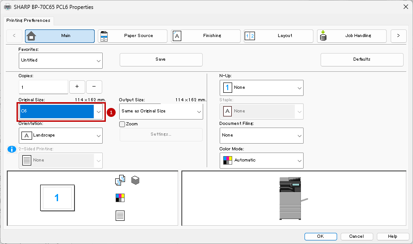The image size is (413, 244).
Task: Click the database icon on Job Handling
Action: click(323, 36)
